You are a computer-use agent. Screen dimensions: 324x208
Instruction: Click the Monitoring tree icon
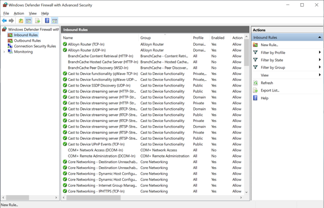click(x=10, y=52)
